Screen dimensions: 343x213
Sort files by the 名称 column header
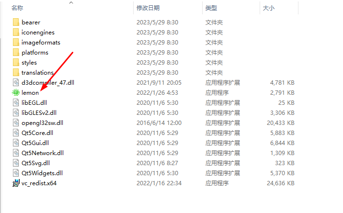tap(68, 8)
